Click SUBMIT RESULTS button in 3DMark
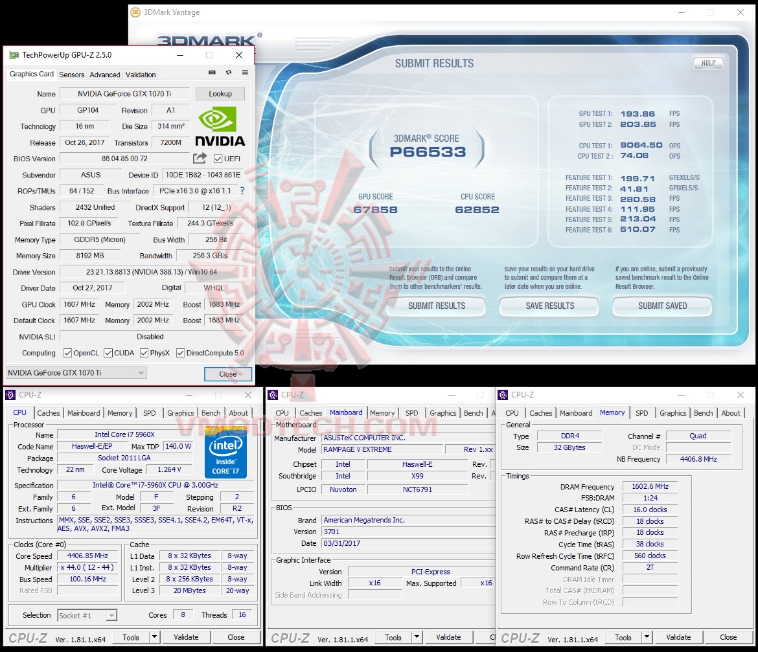The width and height of the screenshot is (758, 652). [x=437, y=306]
